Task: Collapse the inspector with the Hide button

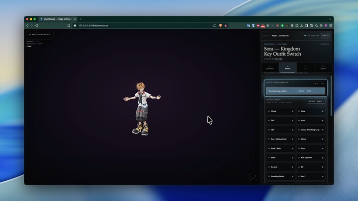Action: click(325, 36)
